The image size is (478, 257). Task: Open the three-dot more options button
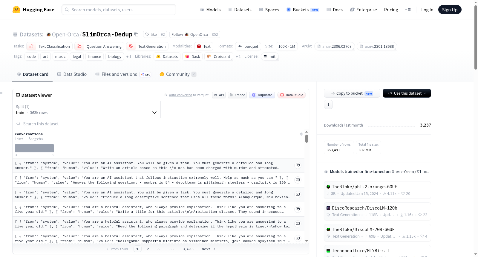(x=328, y=104)
